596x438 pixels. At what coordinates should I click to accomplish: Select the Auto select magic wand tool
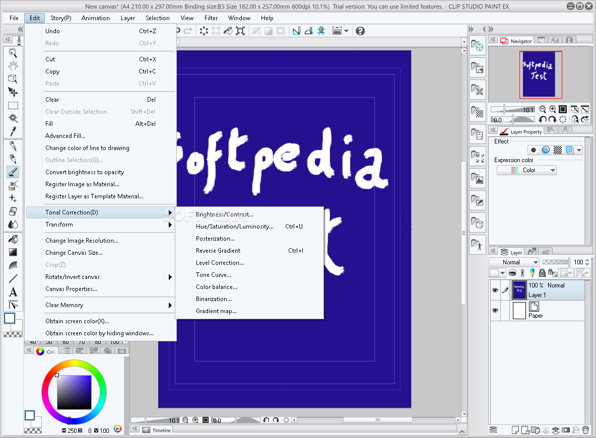pyautogui.click(x=13, y=118)
